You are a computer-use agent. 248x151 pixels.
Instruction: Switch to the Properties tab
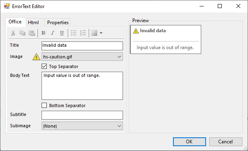tap(58, 23)
